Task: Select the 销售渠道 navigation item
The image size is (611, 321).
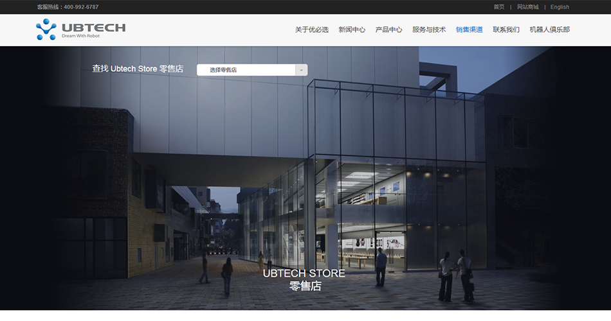Action: tap(469, 30)
